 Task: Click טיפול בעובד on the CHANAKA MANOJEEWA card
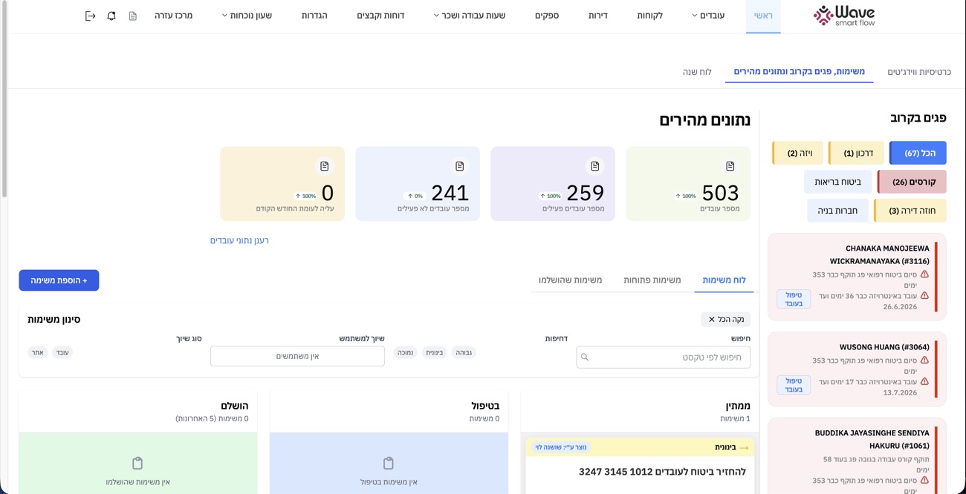pos(794,299)
